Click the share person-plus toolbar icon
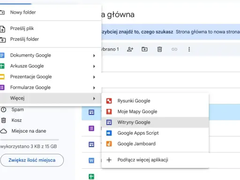Image resolution: width=240 pixels, height=180 pixels. click(x=130, y=49)
